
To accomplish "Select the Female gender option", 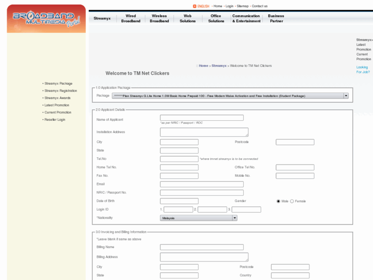I will (x=292, y=201).
